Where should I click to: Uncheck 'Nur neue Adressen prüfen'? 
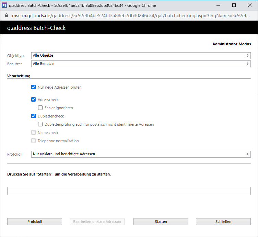pyautogui.click(x=34, y=87)
